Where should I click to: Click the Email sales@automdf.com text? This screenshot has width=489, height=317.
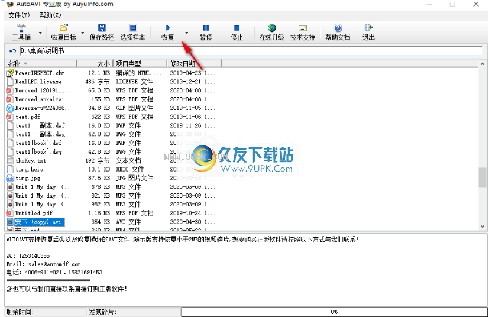click(x=43, y=264)
